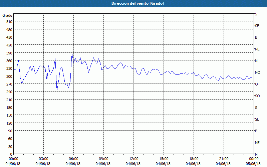Click the "O" compass label at 270 degrees
The image size is (267, 167).
pos(256,85)
